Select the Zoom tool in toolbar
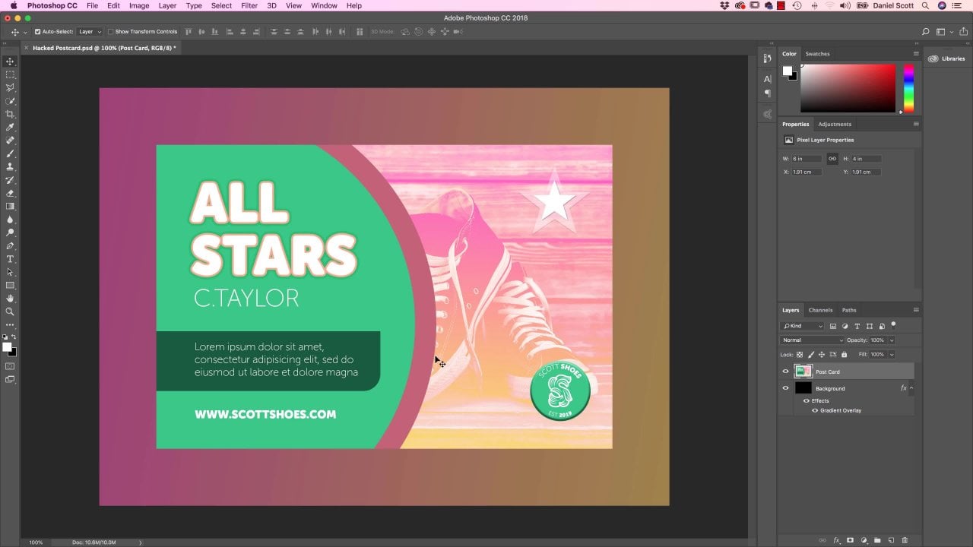The image size is (973, 547). click(x=10, y=311)
